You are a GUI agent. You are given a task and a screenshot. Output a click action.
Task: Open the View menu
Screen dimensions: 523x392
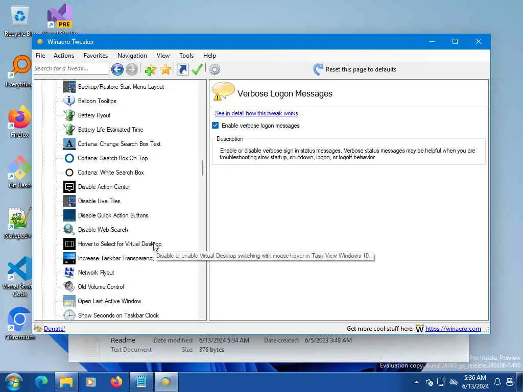(x=163, y=56)
